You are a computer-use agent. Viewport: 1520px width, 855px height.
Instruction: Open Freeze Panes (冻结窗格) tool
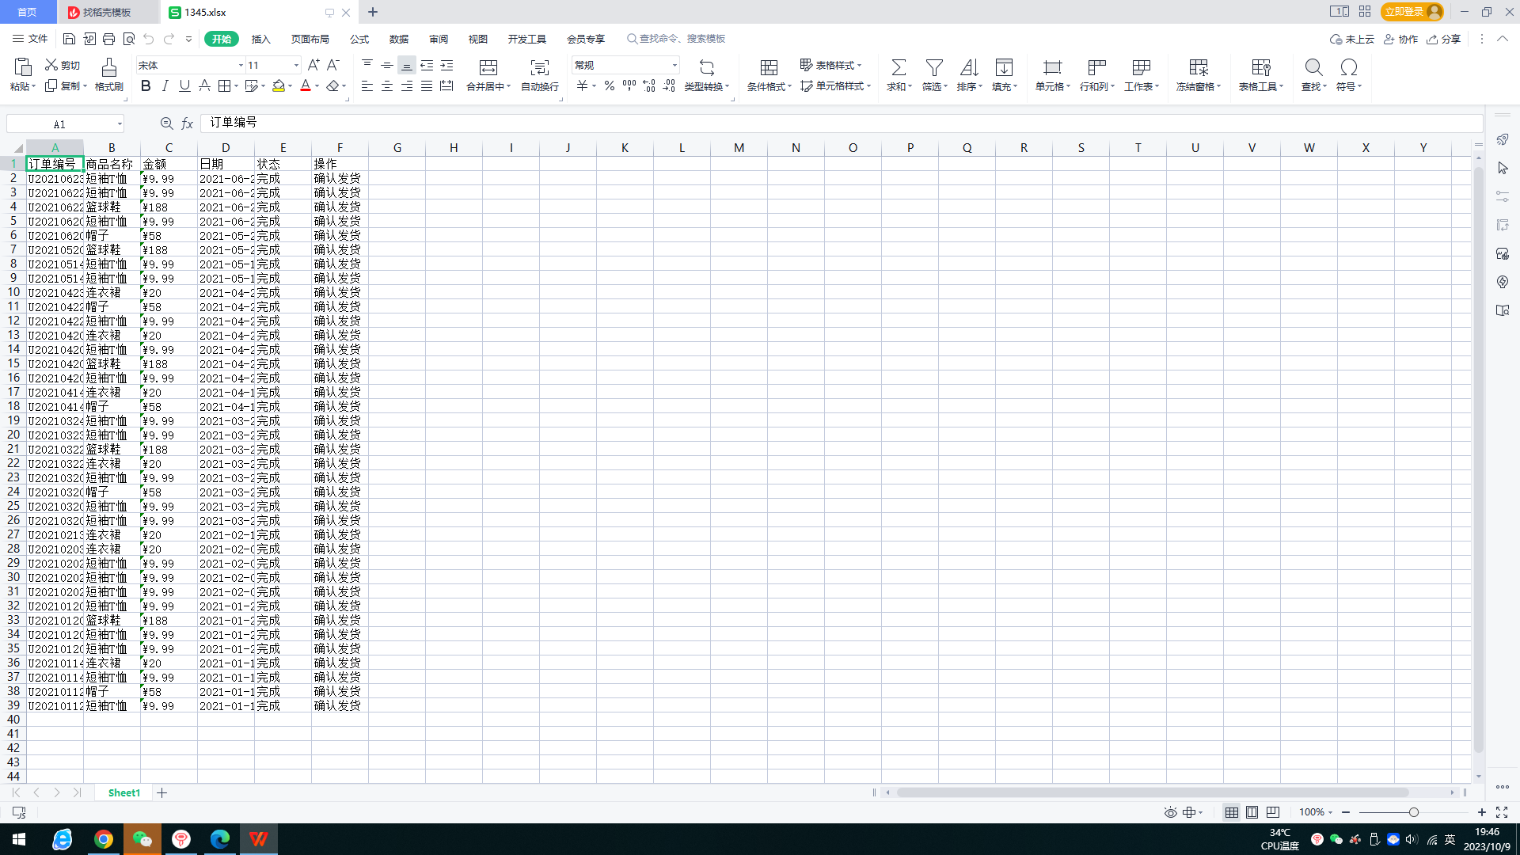coord(1198,68)
